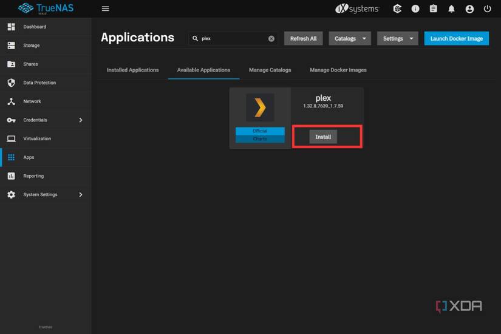Image resolution: width=501 pixels, height=334 pixels.
Task: Click the Dashboard sidebar icon
Action: click(x=11, y=27)
